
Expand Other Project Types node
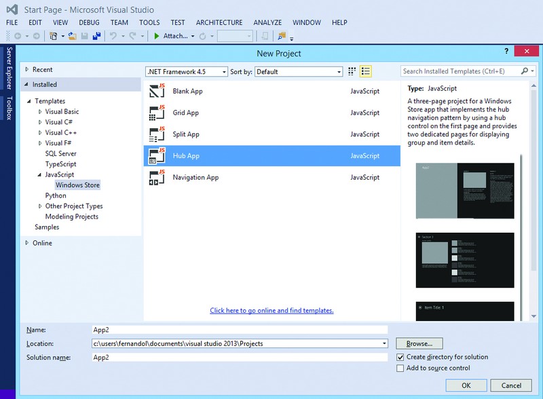coord(40,206)
